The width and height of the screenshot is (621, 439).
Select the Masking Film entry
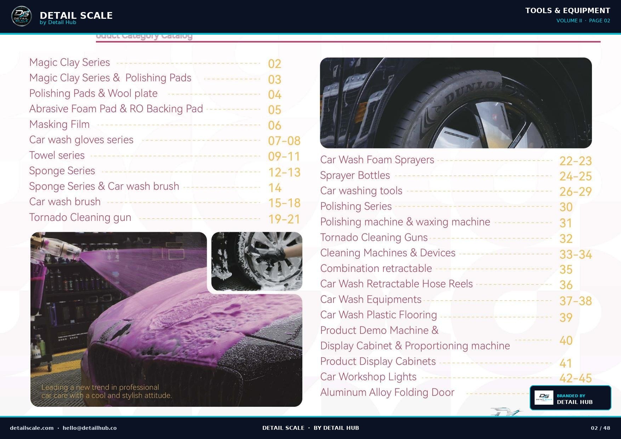[59, 124]
